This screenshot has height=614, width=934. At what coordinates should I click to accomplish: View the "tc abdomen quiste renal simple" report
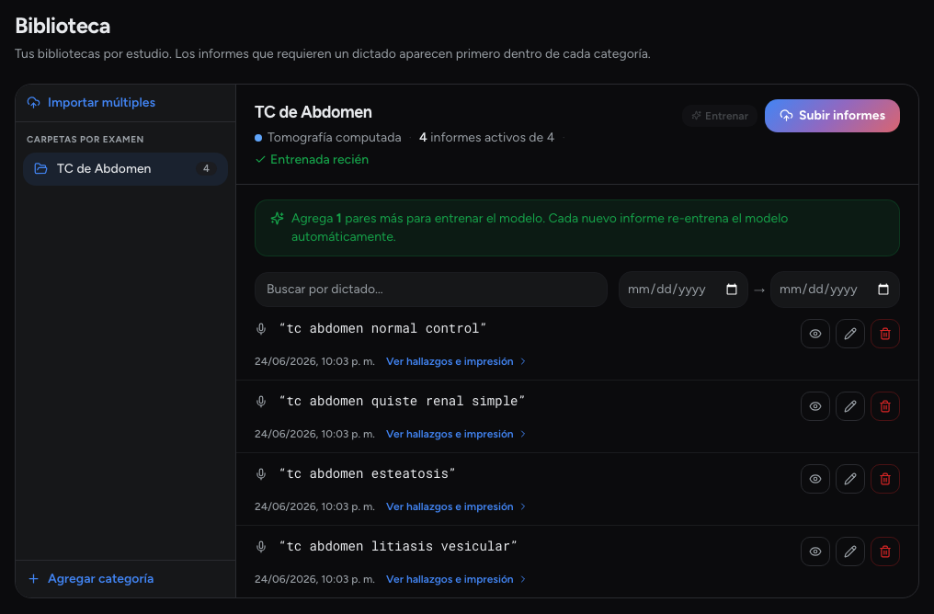(x=814, y=406)
